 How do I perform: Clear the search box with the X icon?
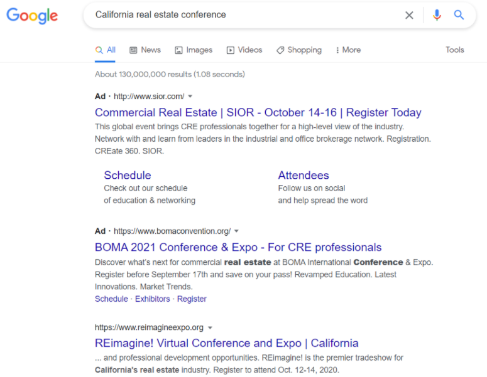pyautogui.click(x=409, y=15)
